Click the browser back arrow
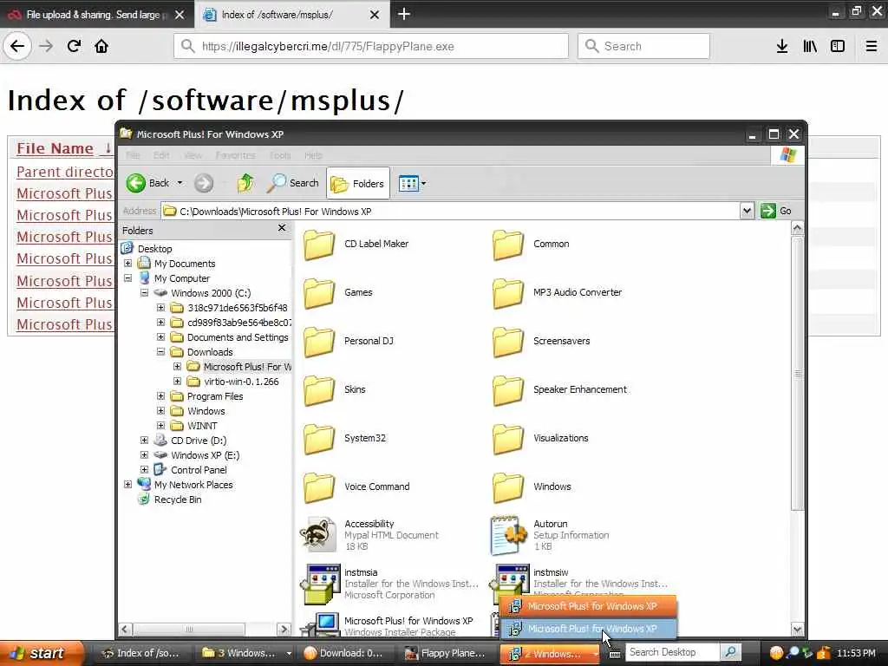Viewport: 888px width, 666px height. pyautogui.click(x=17, y=46)
